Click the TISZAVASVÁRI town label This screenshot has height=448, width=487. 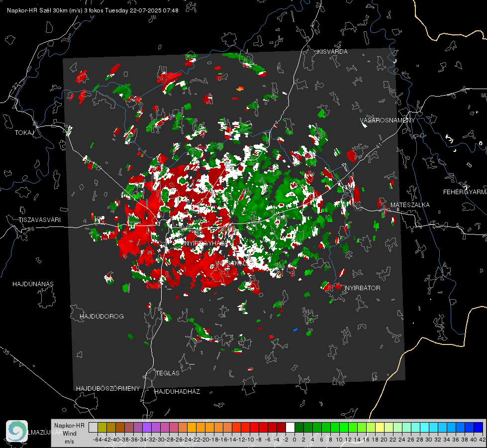click(x=40, y=220)
